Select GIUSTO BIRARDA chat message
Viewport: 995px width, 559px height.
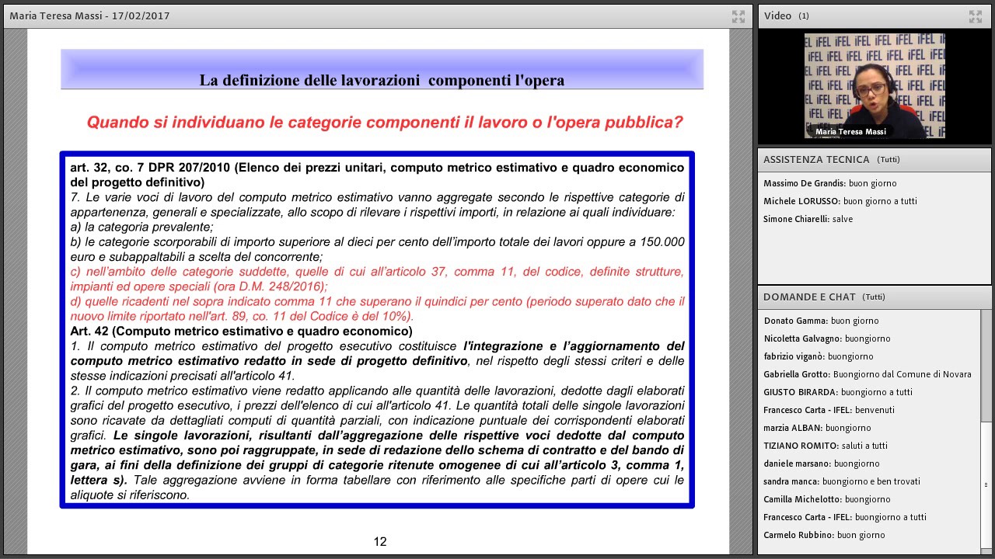tap(838, 392)
